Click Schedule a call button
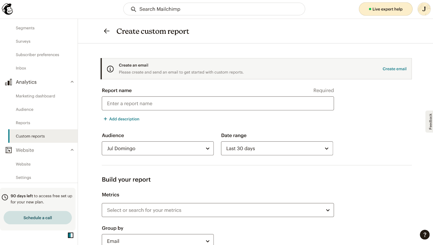This screenshot has height=245, width=433. (x=38, y=218)
